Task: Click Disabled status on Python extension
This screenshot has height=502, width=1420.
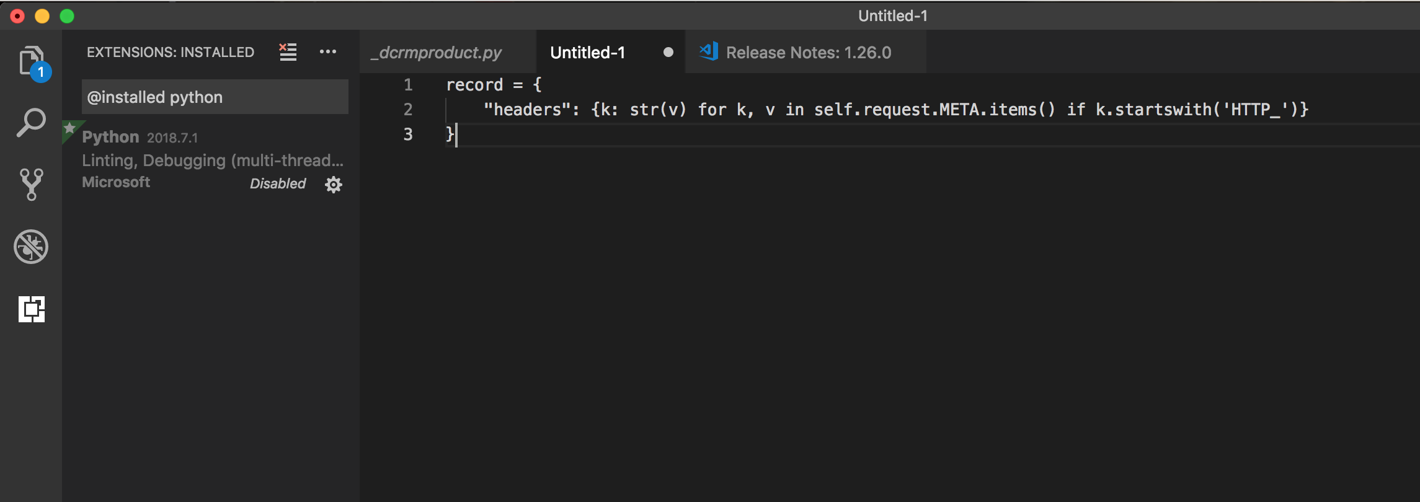Action: pyautogui.click(x=278, y=183)
